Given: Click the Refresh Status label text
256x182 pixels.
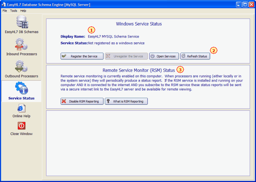Looking at the screenshot, I should pyautogui.click(x=197, y=56).
